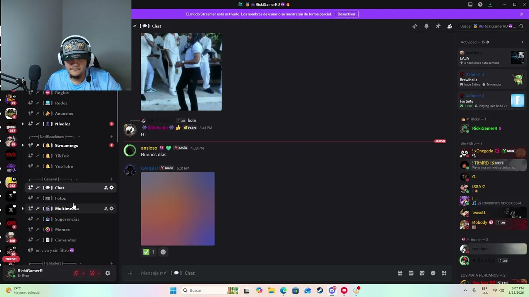Open the Apps launcher in the message bar
The image size is (529, 297).
(x=444, y=273)
